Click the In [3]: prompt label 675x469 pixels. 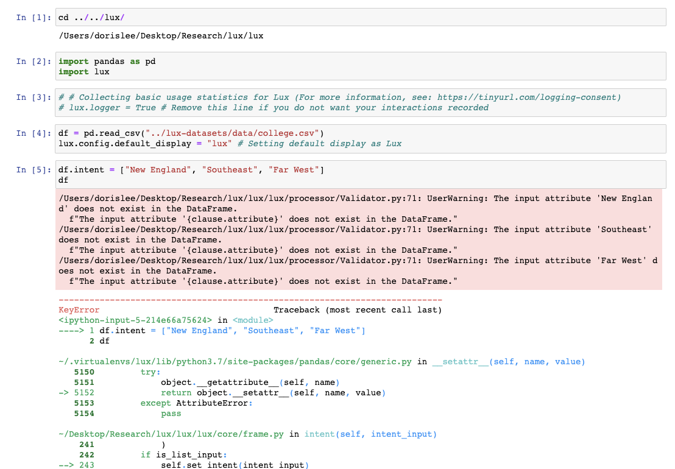[x=34, y=97]
